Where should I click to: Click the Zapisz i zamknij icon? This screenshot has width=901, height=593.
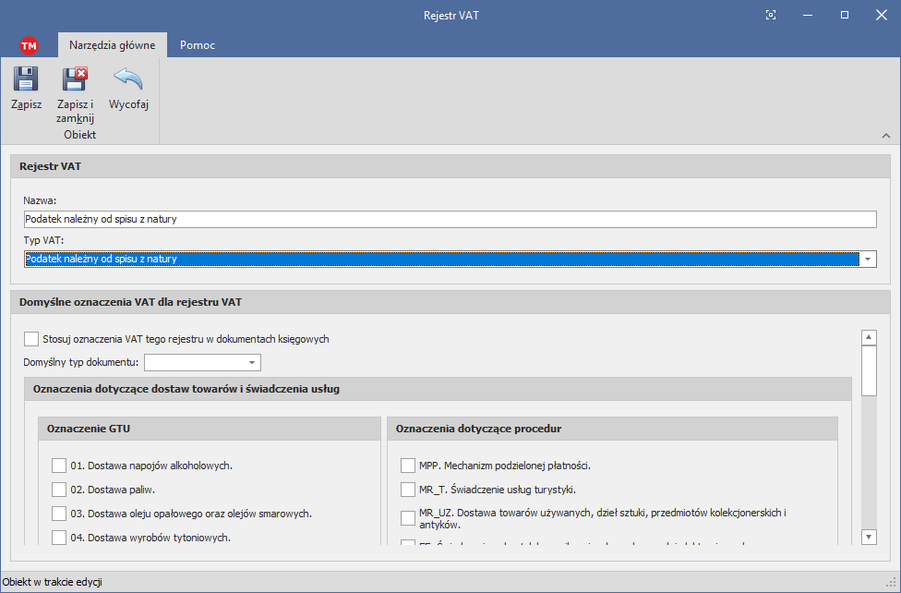click(x=75, y=80)
